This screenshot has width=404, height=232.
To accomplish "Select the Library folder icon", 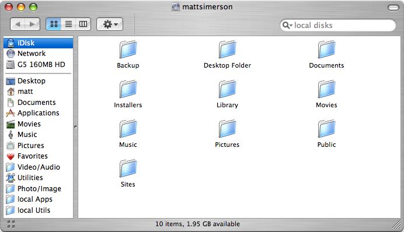I will tap(227, 89).
